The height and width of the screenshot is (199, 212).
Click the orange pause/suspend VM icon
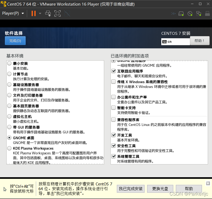tap(33, 13)
